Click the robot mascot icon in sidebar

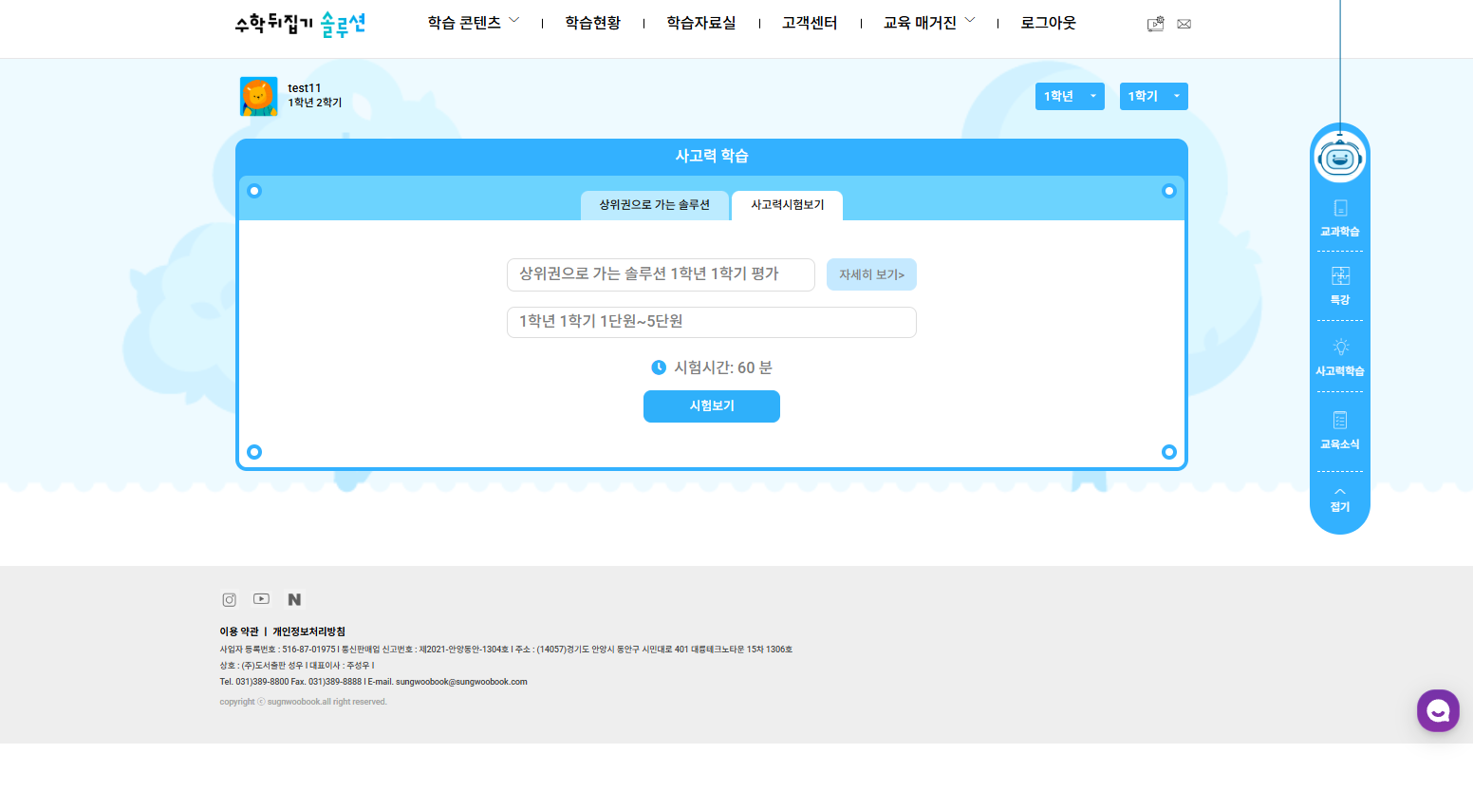click(x=1339, y=158)
